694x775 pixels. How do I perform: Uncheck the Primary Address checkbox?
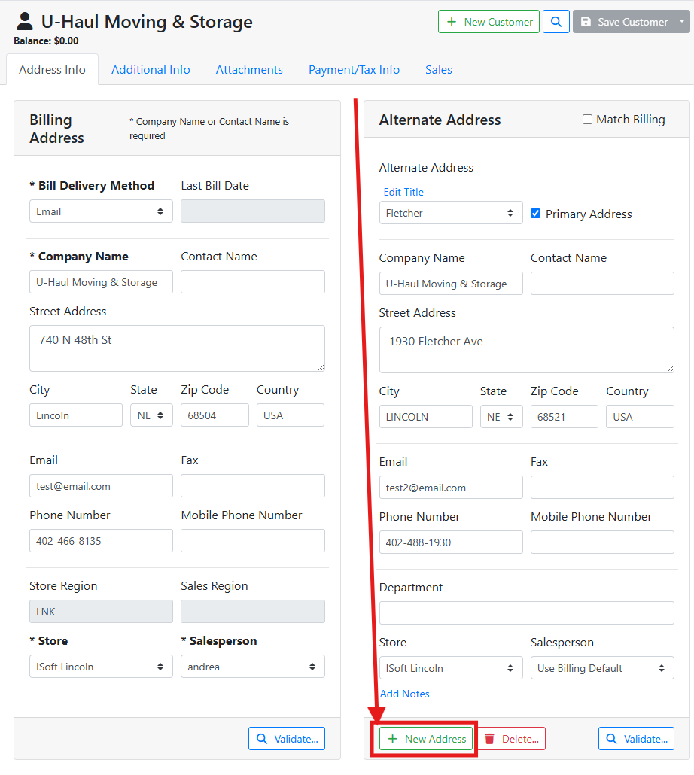[x=535, y=214]
